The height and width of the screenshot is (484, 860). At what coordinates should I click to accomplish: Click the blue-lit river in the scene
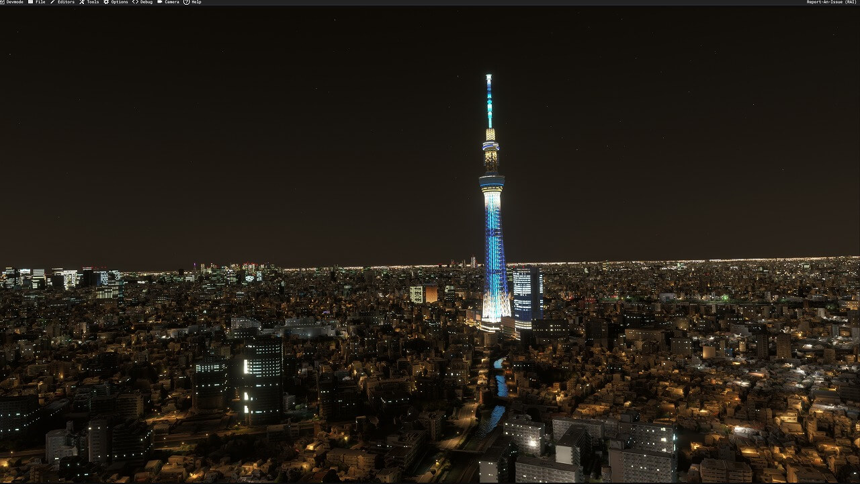499,390
